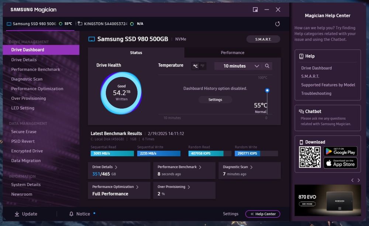Click Settings button under Dashboard History message
This screenshot has width=369, height=226.
click(215, 100)
